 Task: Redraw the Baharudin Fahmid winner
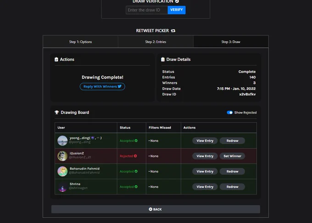pyautogui.click(x=232, y=171)
